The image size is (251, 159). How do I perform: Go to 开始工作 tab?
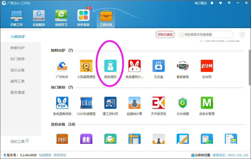(x=16, y=18)
